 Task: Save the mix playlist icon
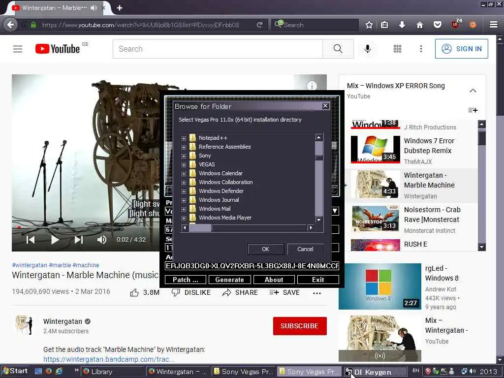(x=473, y=110)
